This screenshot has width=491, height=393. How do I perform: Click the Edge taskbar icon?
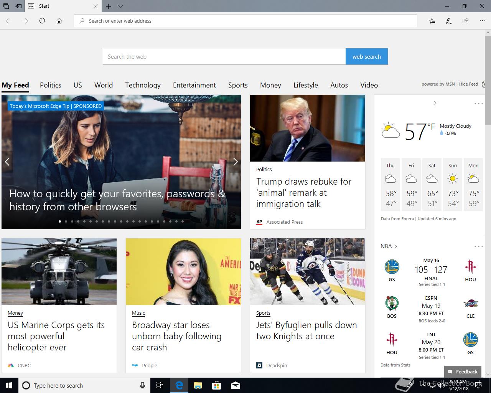coord(179,385)
